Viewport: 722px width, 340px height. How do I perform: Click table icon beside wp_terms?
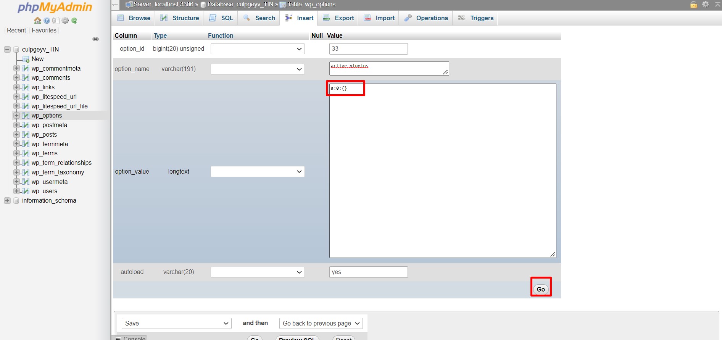click(26, 153)
